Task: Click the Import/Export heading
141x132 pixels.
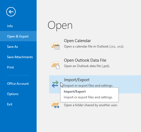Action: 77,80
